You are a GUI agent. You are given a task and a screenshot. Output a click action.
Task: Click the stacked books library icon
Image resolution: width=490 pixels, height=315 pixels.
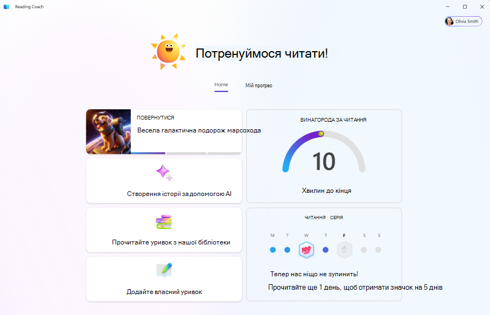pyautogui.click(x=164, y=222)
